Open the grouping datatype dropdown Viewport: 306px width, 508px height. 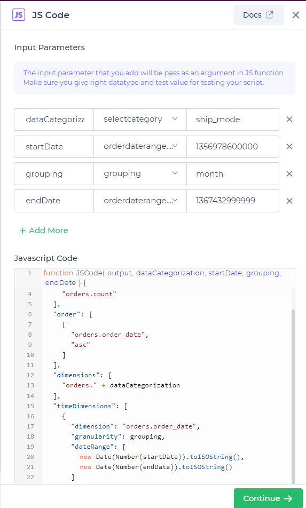click(x=140, y=174)
